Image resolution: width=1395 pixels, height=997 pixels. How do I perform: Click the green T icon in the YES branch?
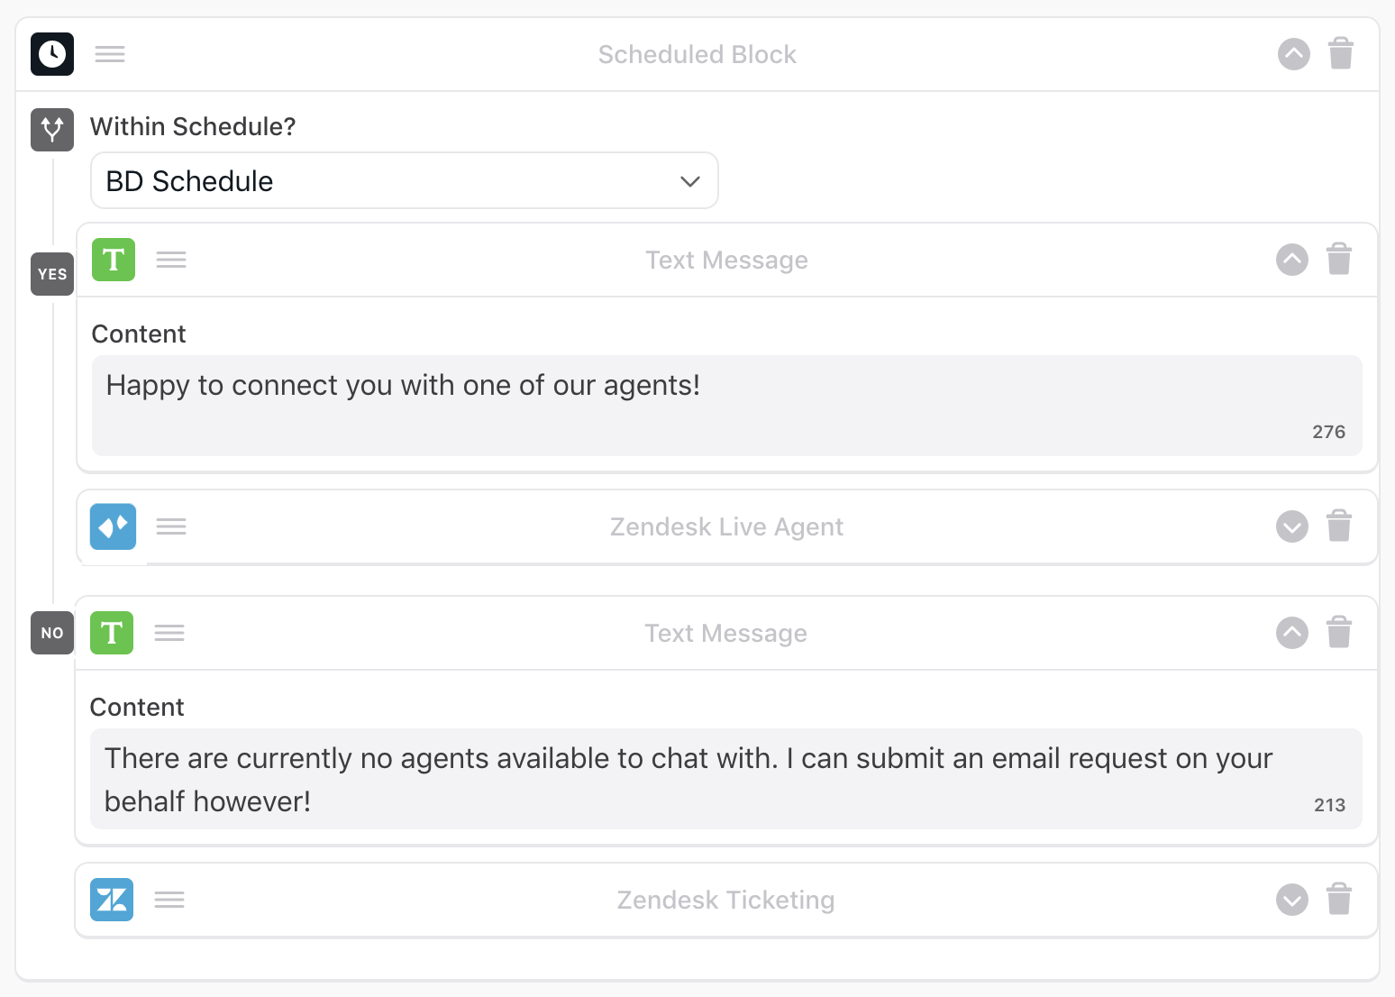coord(114,260)
